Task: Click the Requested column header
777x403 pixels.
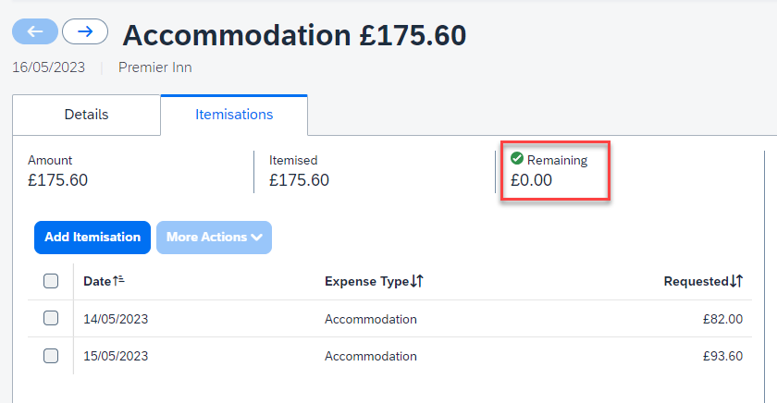Action: [696, 281]
